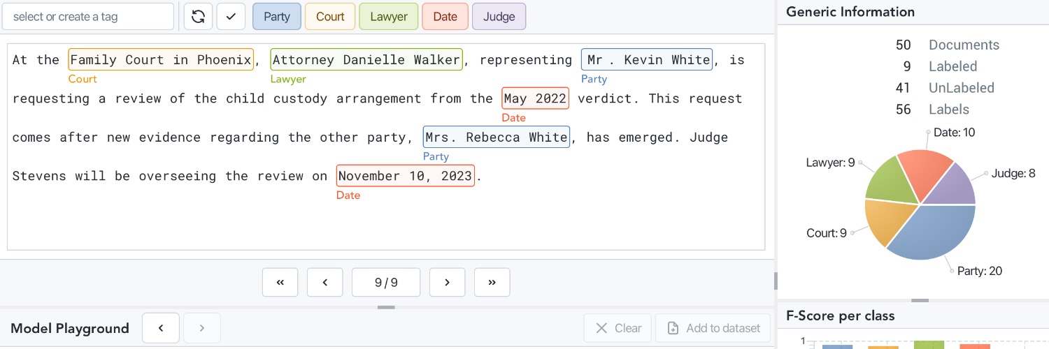Click the page number field 9/9
This screenshot has width=1049, height=349.
click(x=386, y=283)
